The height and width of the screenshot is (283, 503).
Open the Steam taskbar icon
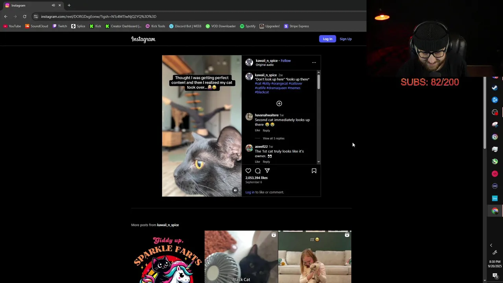coord(495,88)
